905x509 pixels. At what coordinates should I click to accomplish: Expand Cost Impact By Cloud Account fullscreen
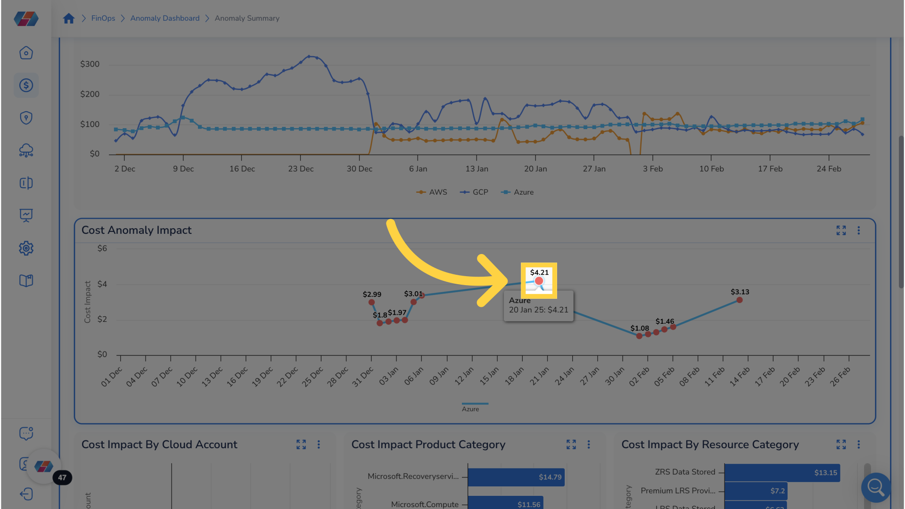pyautogui.click(x=301, y=444)
